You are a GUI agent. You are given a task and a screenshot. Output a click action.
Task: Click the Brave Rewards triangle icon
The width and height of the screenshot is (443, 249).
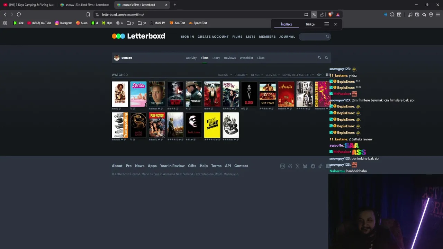[338, 15]
